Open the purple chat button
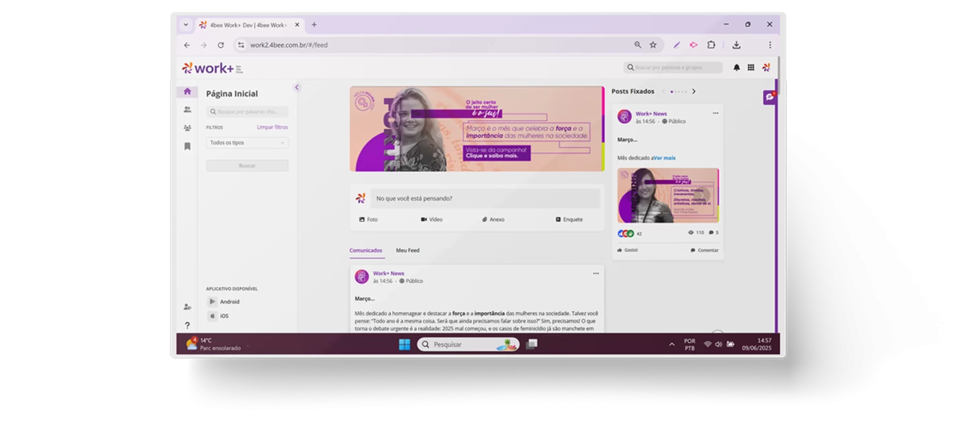969x430 pixels. click(769, 97)
